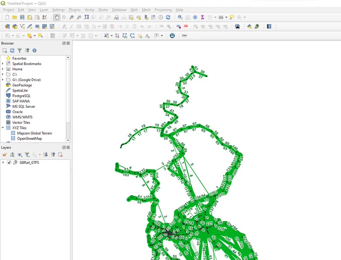Click the Zoom Full extent icon
341x260 pixels.
coord(87,17)
